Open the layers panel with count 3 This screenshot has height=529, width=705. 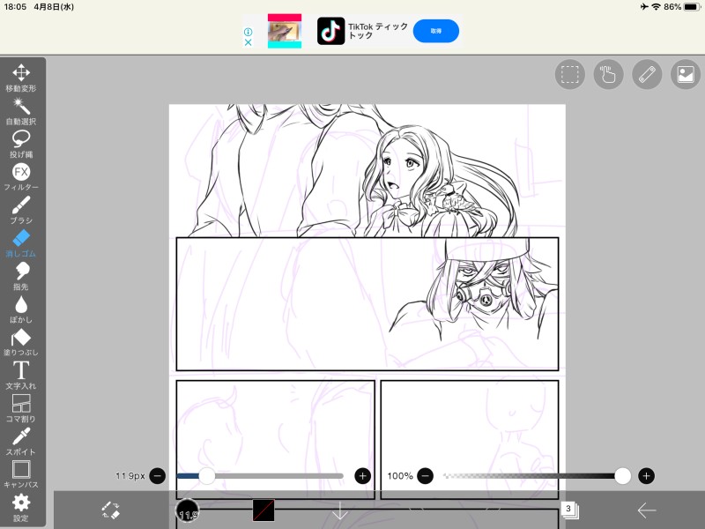click(x=569, y=510)
